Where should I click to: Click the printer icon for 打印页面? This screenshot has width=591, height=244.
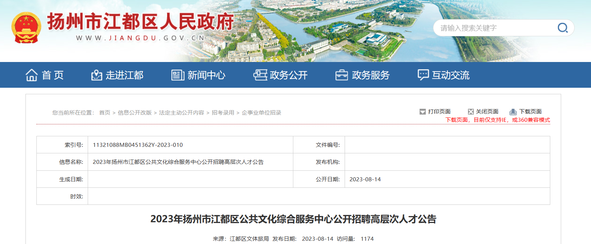423,112
